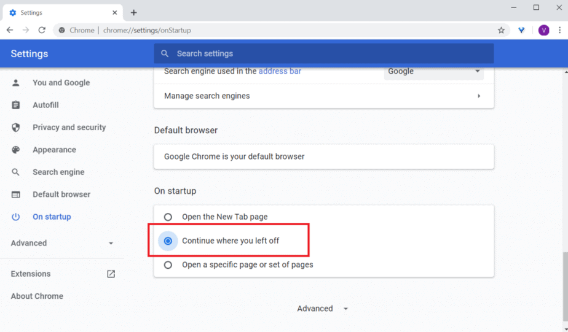Open the Google search engine dropdown
The width and height of the screenshot is (568, 332).
click(433, 72)
